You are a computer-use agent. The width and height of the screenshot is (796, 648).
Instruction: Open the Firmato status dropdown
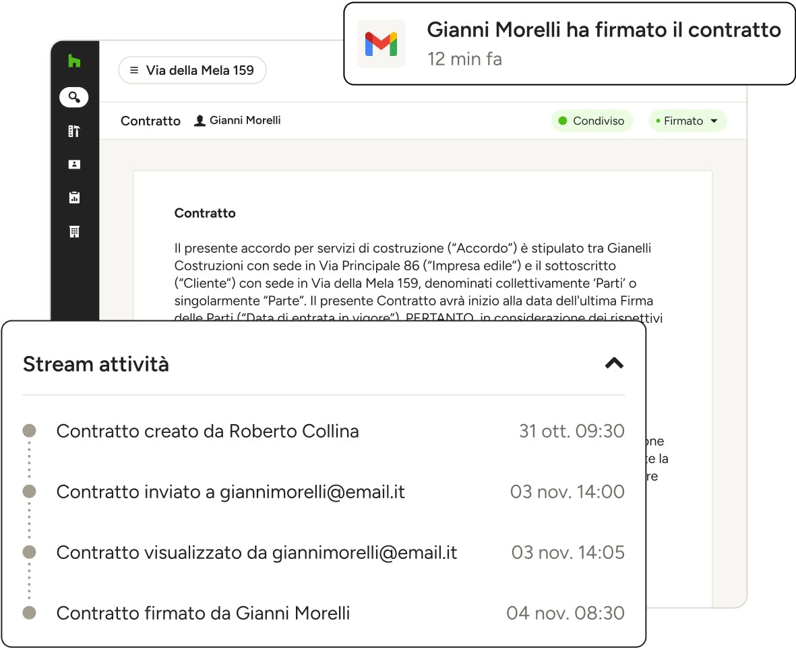click(687, 121)
